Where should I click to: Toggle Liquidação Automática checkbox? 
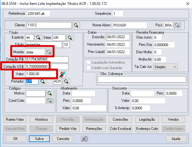click(88, 62)
